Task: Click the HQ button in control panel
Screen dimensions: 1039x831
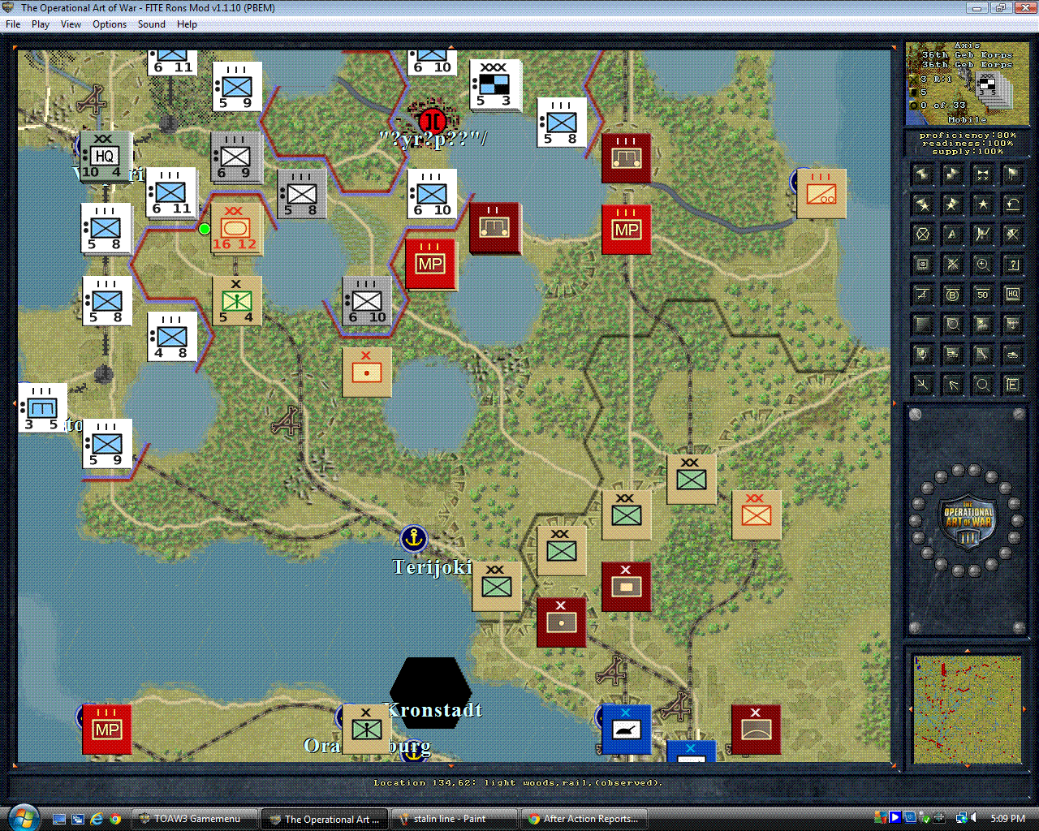Action: pos(1013,295)
